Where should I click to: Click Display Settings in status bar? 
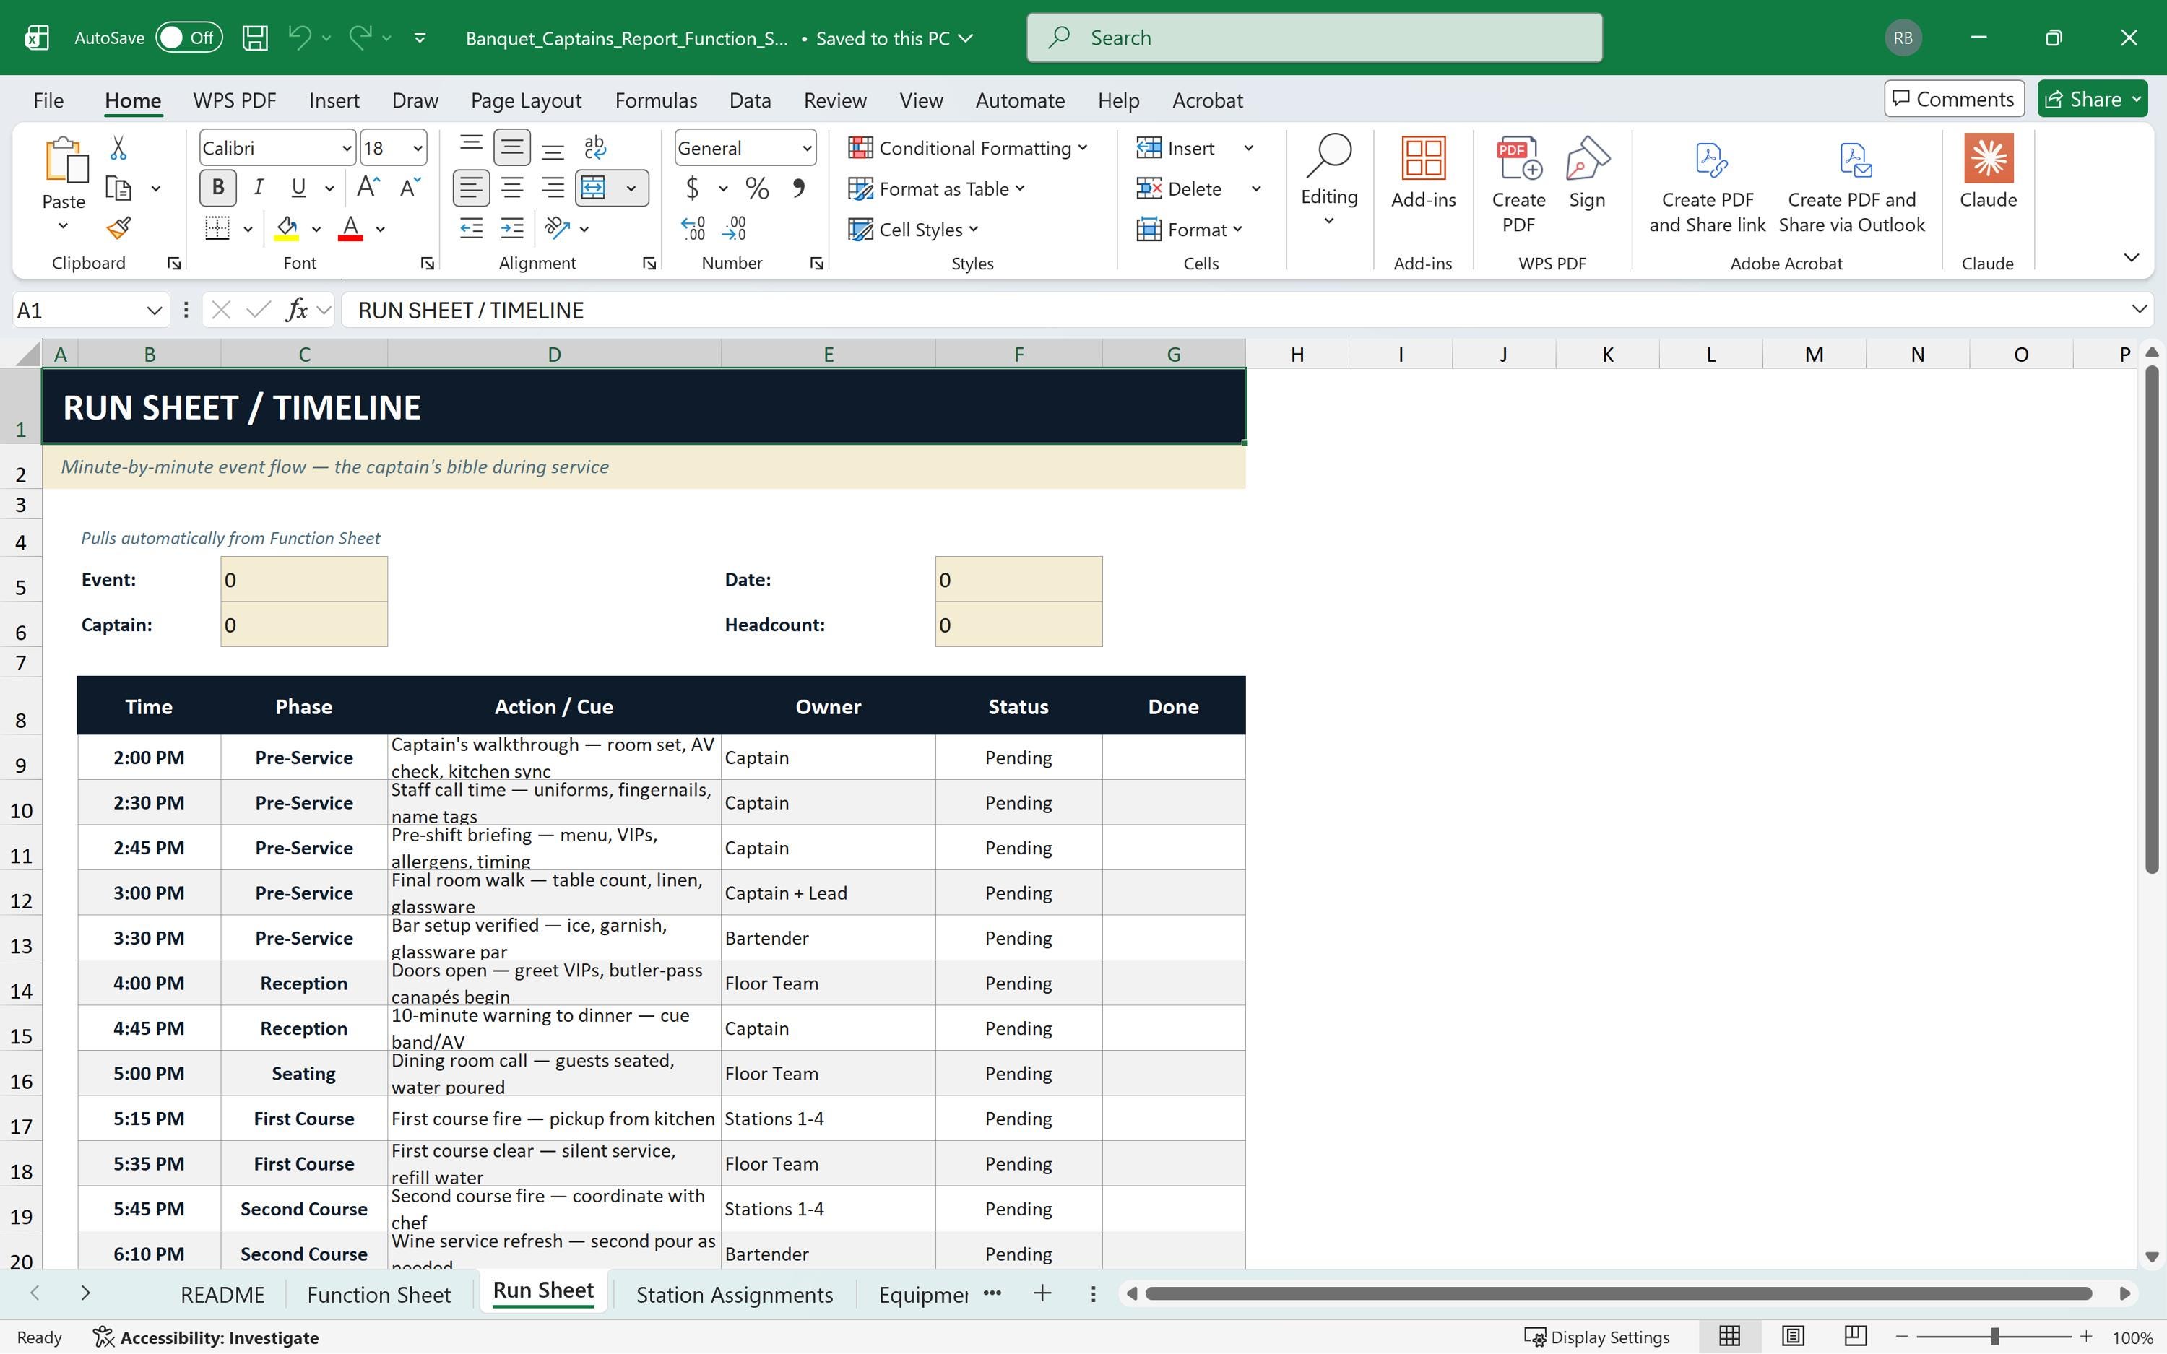click(1598, 1336)
